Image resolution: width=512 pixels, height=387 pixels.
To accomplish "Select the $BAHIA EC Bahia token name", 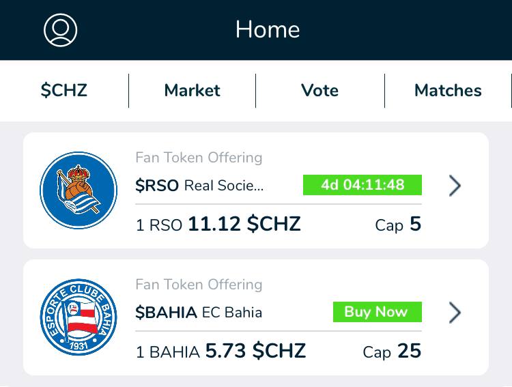I will coord(199,313).
